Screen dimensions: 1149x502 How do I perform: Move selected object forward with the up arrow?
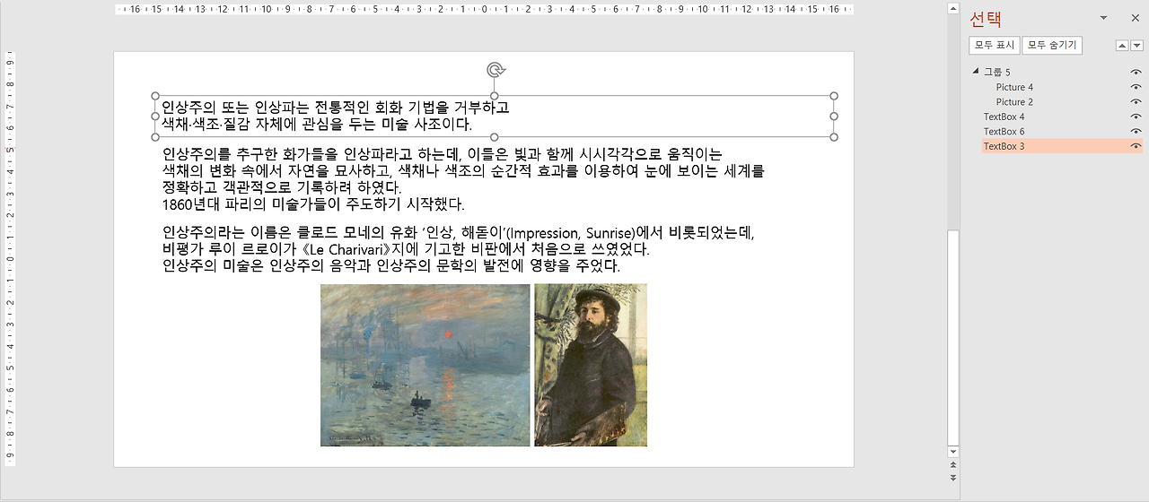coord(1122,46)
